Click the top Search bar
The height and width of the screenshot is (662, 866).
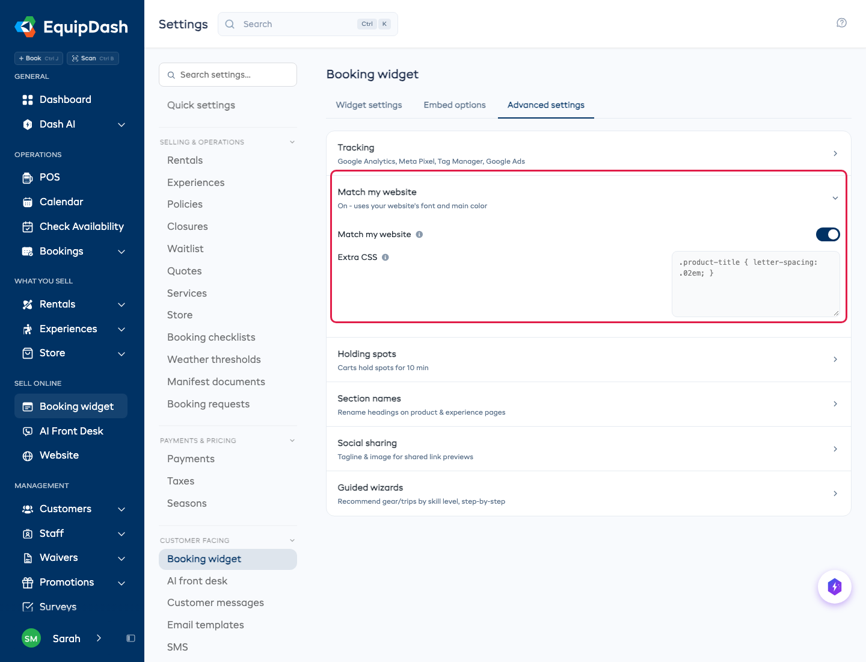click(308, 24)
